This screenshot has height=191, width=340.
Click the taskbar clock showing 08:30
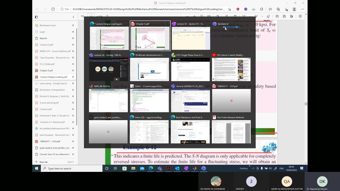[x=291, y=168]
